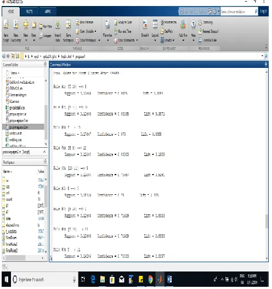Viewport: 272px width, 289px height.
Task: Switch to the PLOTS tab
Action: 29,11
